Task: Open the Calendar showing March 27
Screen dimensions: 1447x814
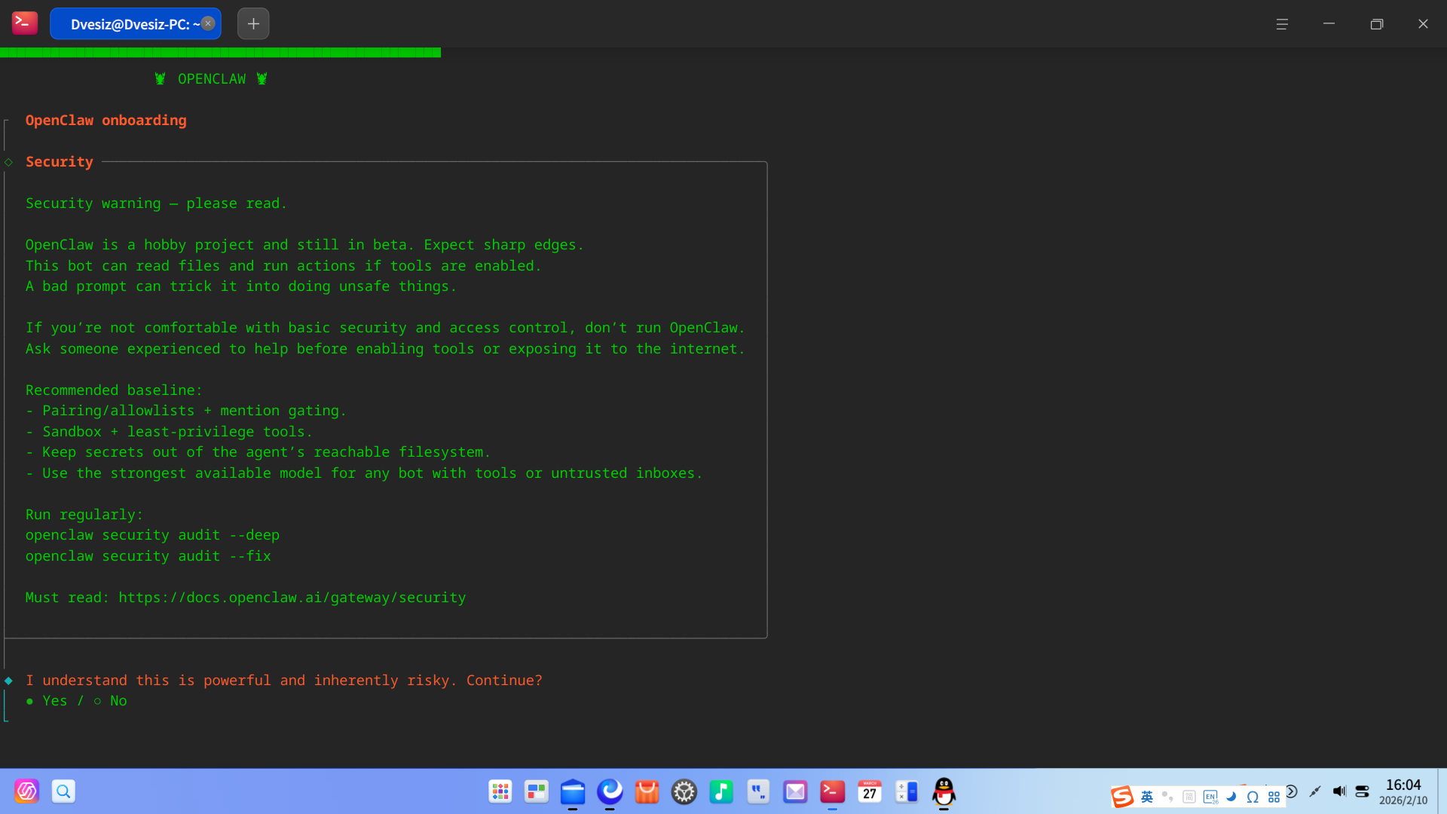Action: pyautogui.click(x=869, y=791)
